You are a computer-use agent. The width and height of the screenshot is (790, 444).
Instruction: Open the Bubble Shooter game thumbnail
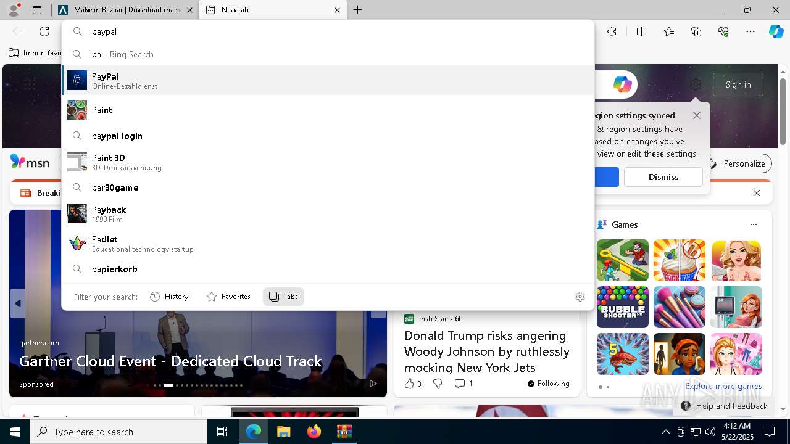pyautogui.click(x=622, y=307)
